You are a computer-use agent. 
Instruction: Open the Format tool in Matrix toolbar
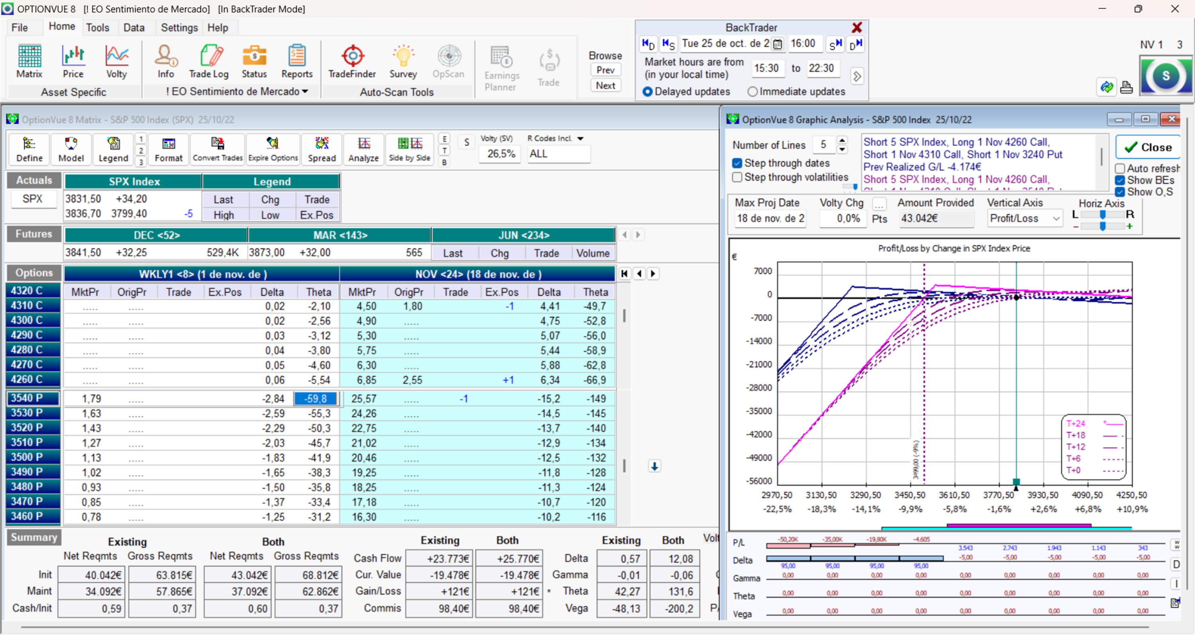point(168,149)
